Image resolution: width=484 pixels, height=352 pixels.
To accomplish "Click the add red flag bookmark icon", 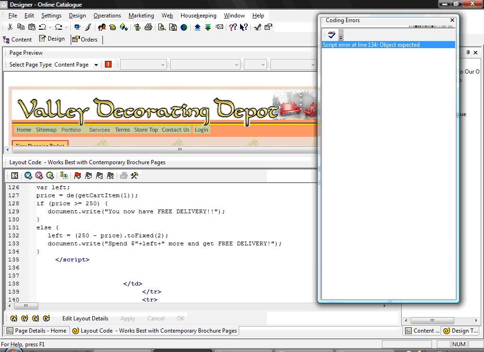I will pos(77,176).
